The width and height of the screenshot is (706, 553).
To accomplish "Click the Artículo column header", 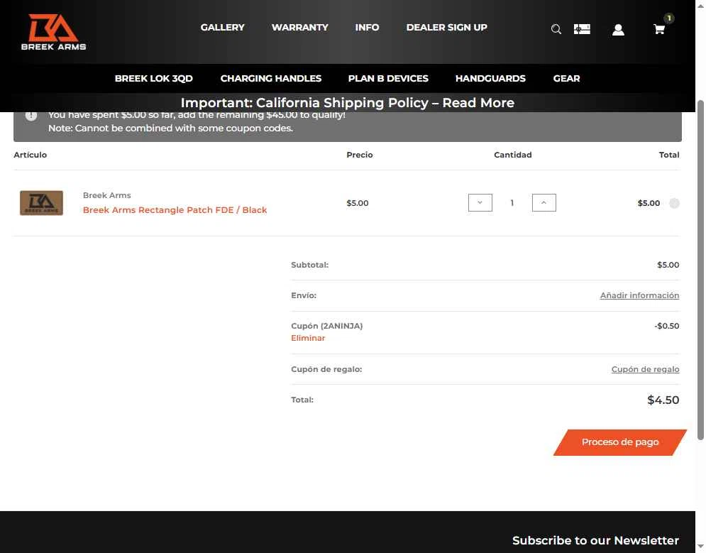I will click(x=31, y=155).
